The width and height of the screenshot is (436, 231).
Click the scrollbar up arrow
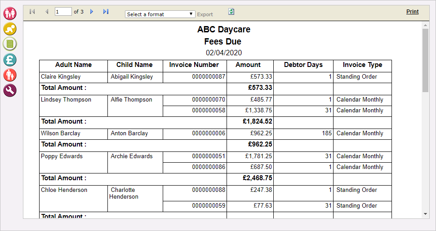[x=425, y=25]
